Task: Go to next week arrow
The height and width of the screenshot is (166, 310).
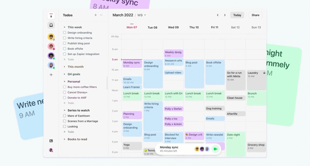Action: (x=225, y=15)
